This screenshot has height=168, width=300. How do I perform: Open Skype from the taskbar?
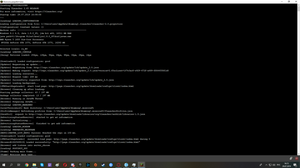(x=42, y=165)
